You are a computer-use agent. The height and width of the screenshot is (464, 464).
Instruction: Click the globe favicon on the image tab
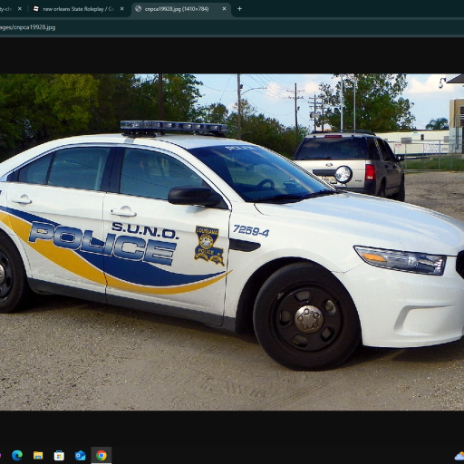[x=138, y=9]
